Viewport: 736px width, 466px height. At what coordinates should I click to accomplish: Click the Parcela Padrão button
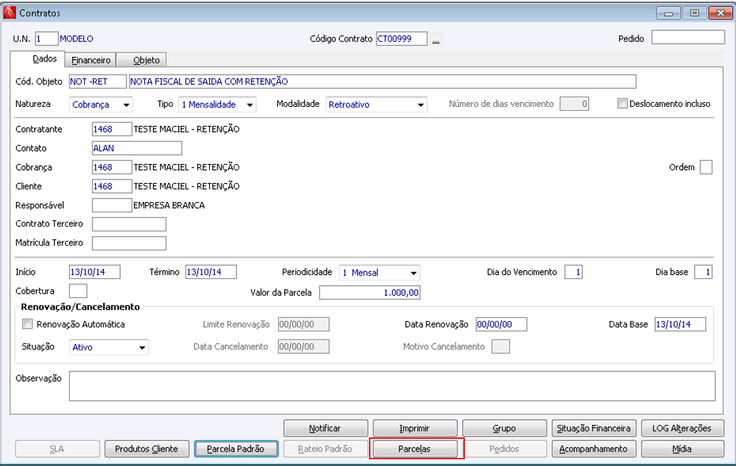point(236,448)
